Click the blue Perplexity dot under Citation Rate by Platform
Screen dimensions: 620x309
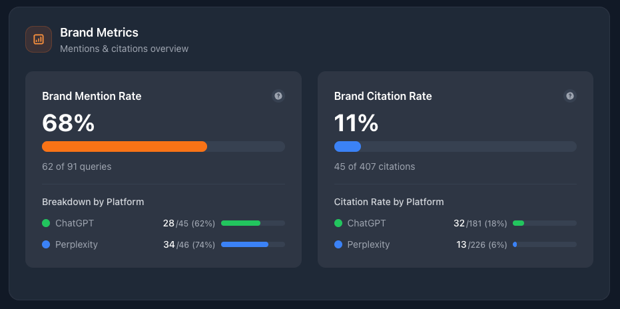pos(338,244)
